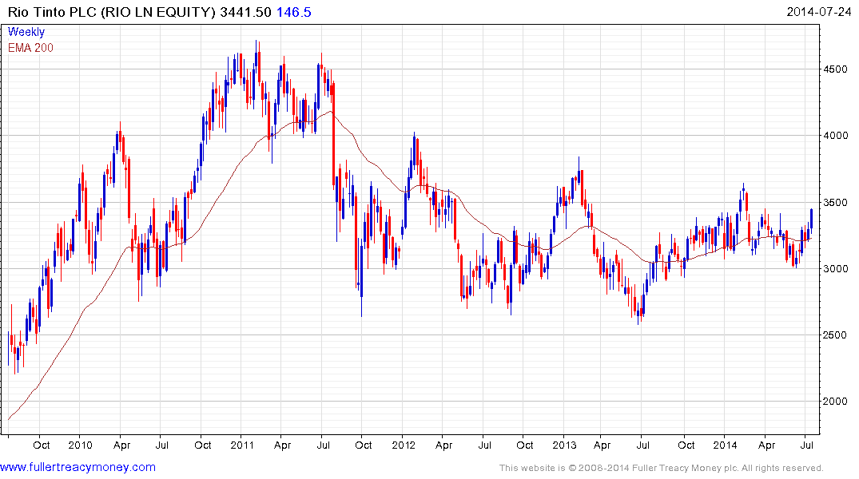Screen dimensions: 859x479
Task: Click the 2014 year axis label
Action: [x=725, y=445]
